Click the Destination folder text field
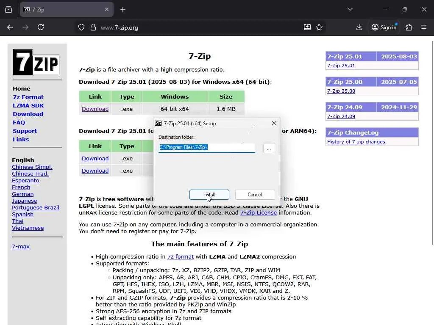434x325 pixels. pos(207,148)
